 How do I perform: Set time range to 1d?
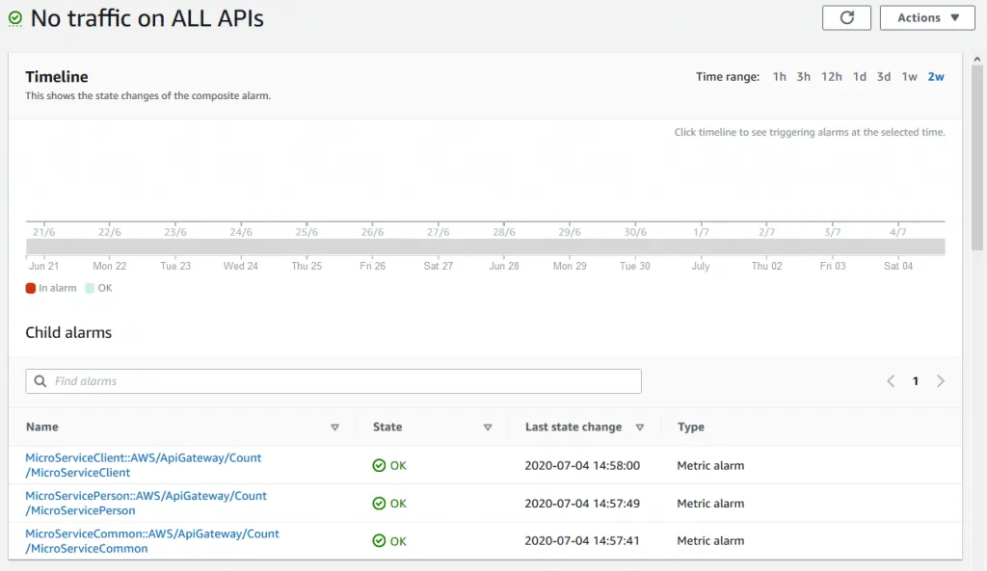pos(859,77)
